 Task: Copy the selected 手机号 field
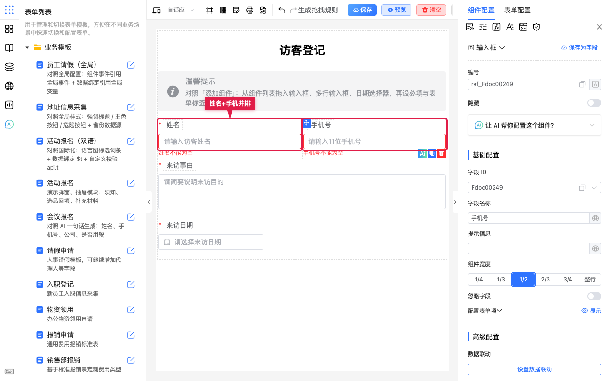pyautogui.click(x=432, y=153)
